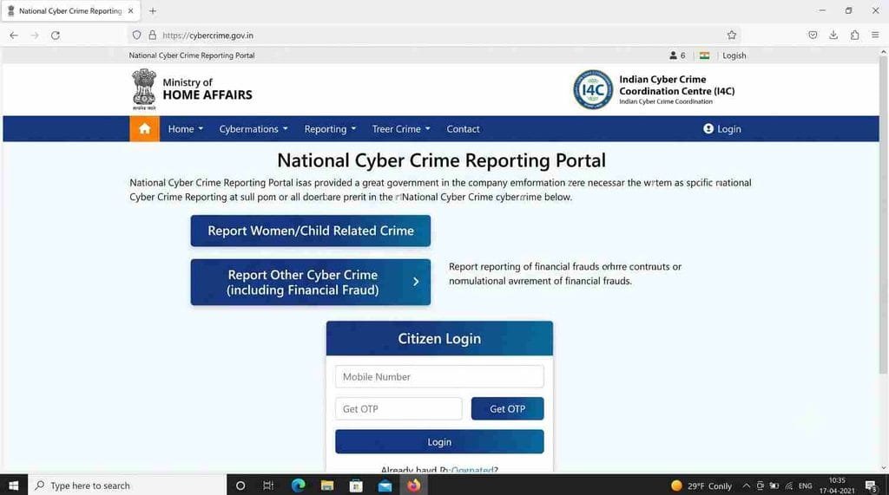This screenshot has width=889, height=495.
Task: Select the National Cyber Crime Reporting tab
Action: point(70,10)
